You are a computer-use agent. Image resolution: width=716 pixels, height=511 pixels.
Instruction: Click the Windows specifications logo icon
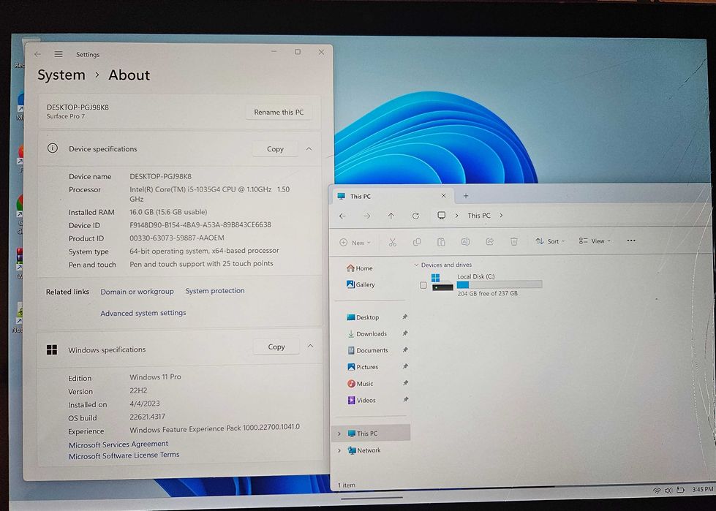click(x=52, y=350)
